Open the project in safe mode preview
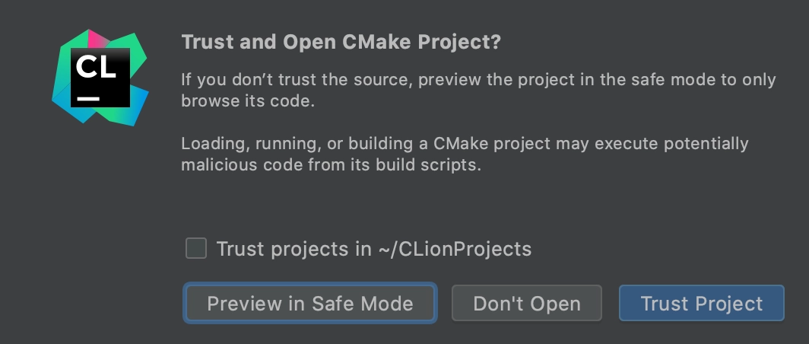This screenshot has width=809, height=344. (310, 303)
